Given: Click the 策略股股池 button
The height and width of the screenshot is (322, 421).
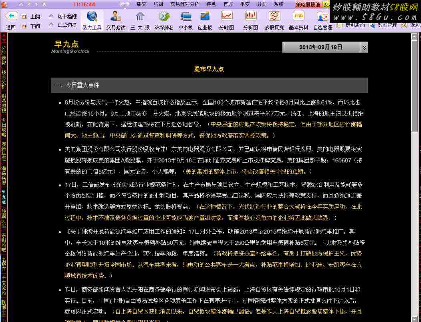Looking at the screenshot, I should [308, 4].
